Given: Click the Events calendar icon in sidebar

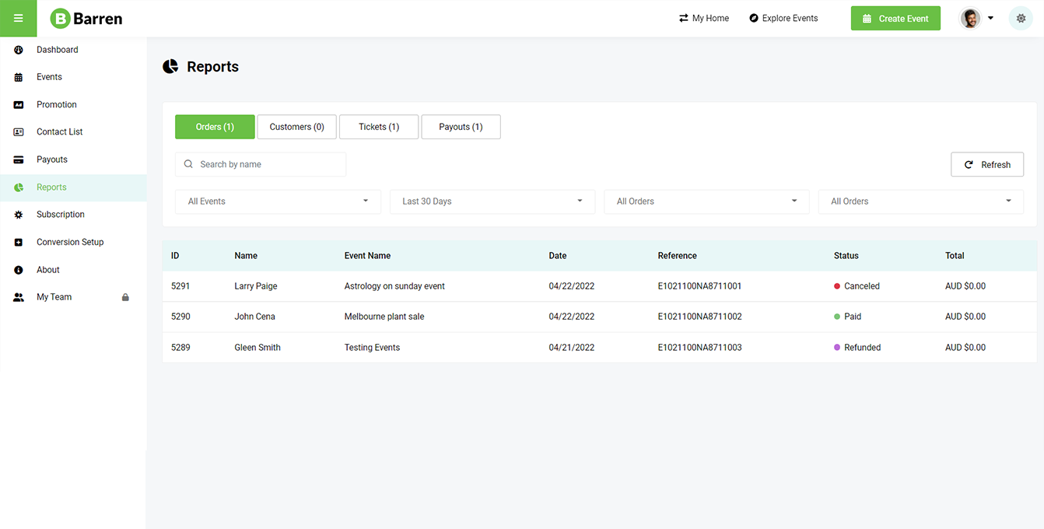Looking at the screenshot, I should (19, 77).
